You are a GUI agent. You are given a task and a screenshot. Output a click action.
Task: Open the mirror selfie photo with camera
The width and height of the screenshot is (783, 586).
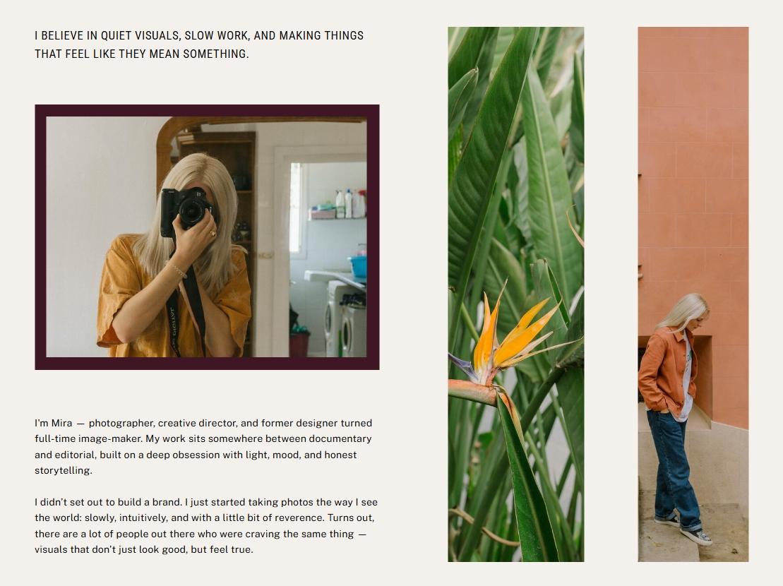[206, 237]
